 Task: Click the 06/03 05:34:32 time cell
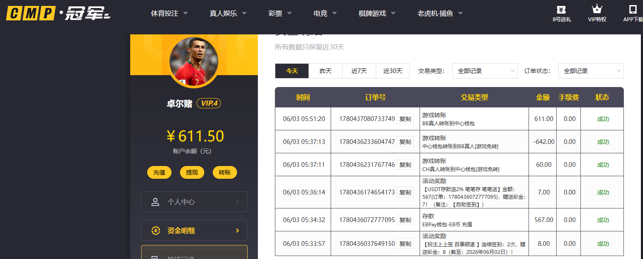click(x=304, y=220)
